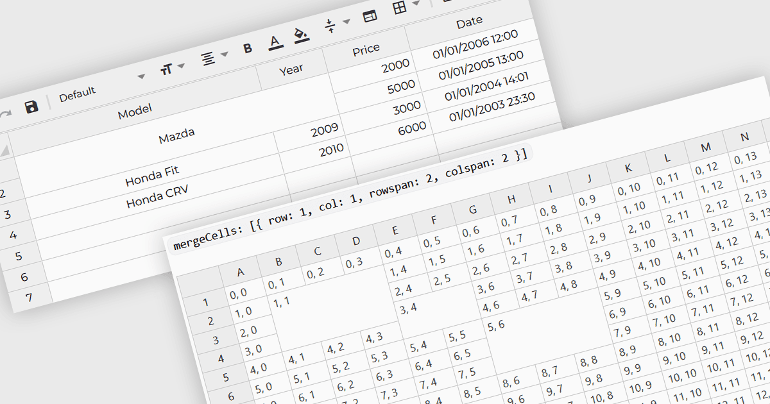This screenshot has height=404, width=770.
Task: Expand the horizontal alignment dropdown arrow
Action: 224,55
